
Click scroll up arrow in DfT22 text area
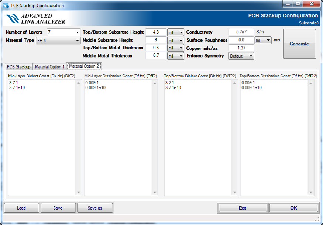(311, 83)
